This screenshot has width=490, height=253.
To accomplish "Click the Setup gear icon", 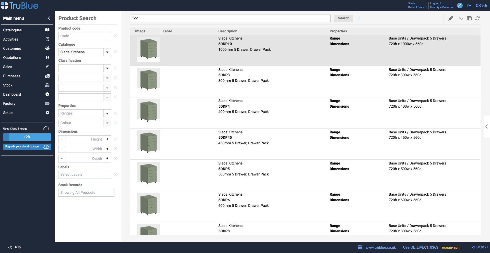I will click(47, 113).
